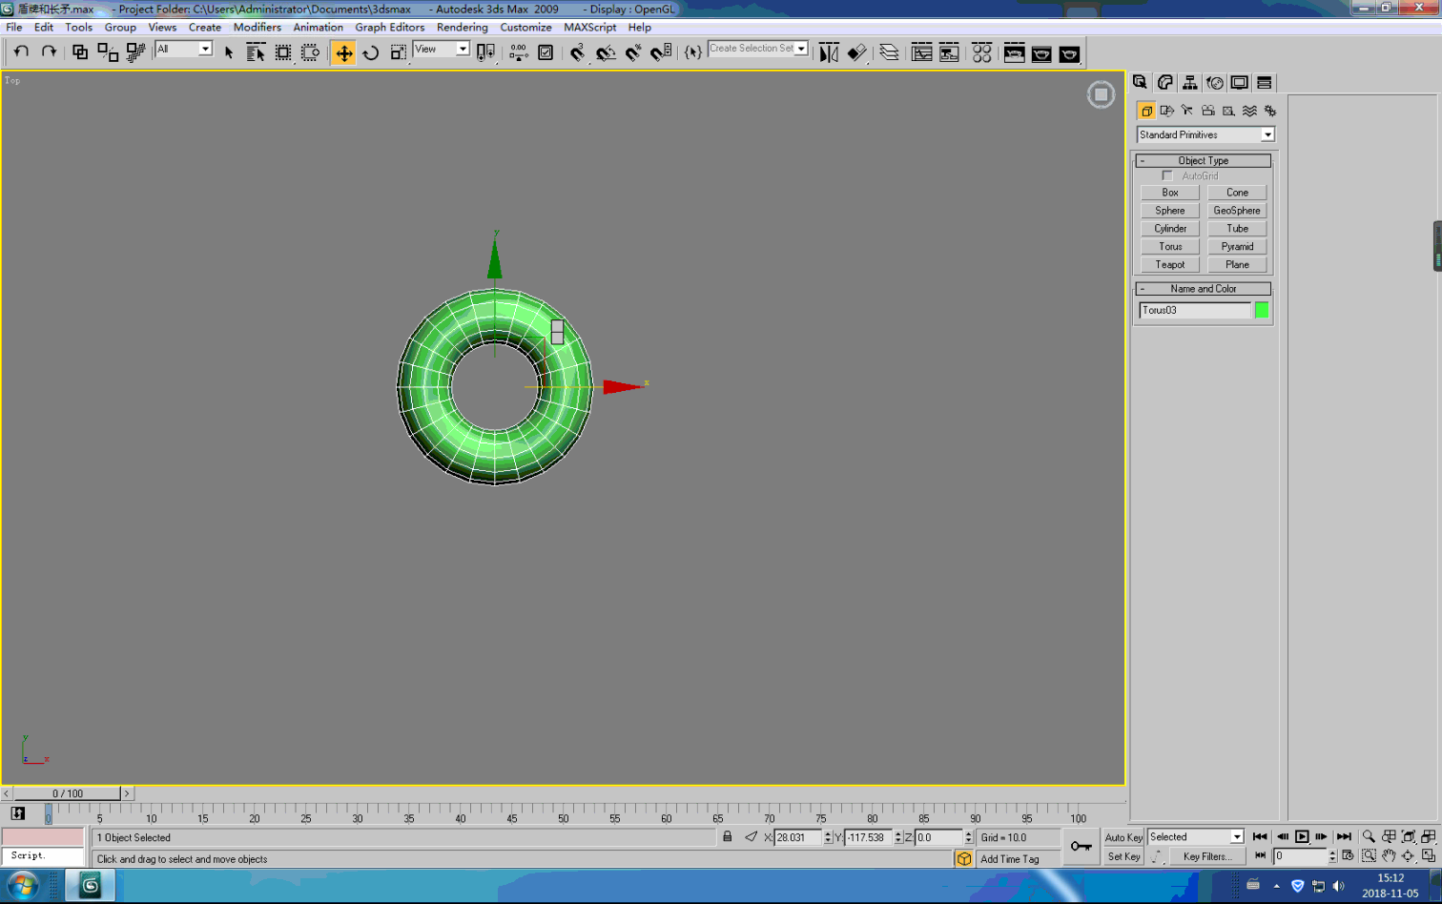The image size is (1442, 904).
Task: Switch to Modify panel tab
Action: 1165,83
